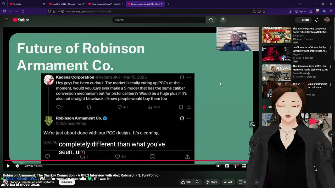Open options for 500 A-SQUARE video

[x=331, y=29]
